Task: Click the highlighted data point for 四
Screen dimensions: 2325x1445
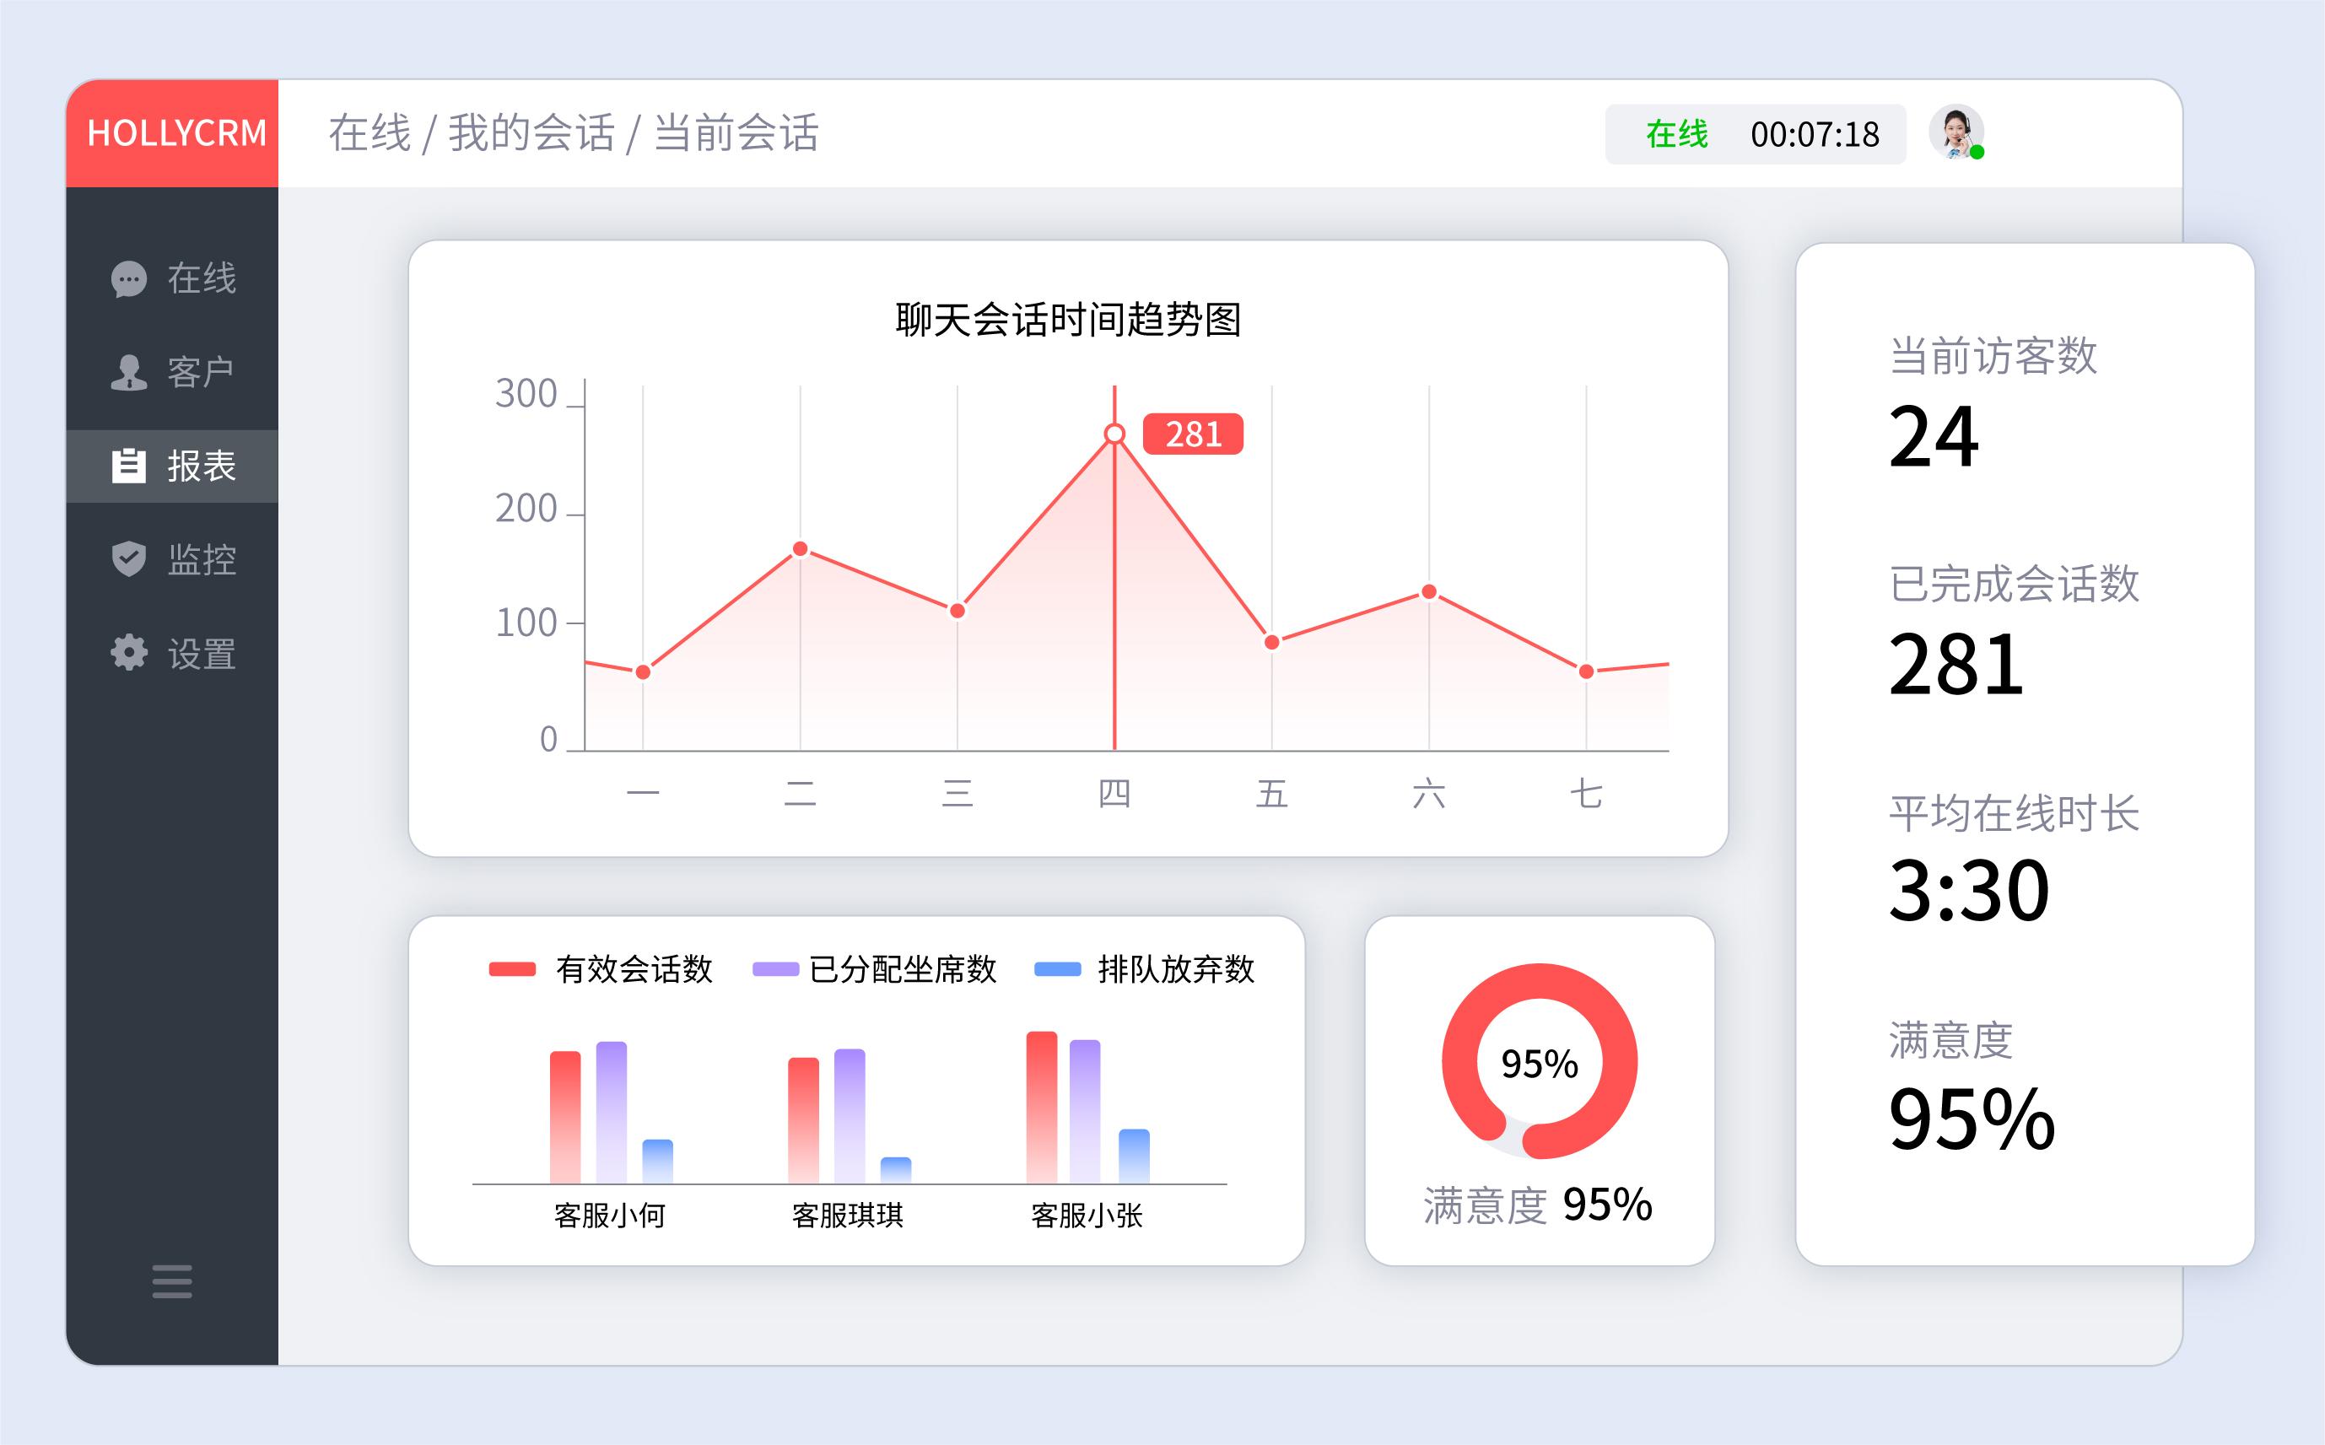Action: pos(1114,434)
